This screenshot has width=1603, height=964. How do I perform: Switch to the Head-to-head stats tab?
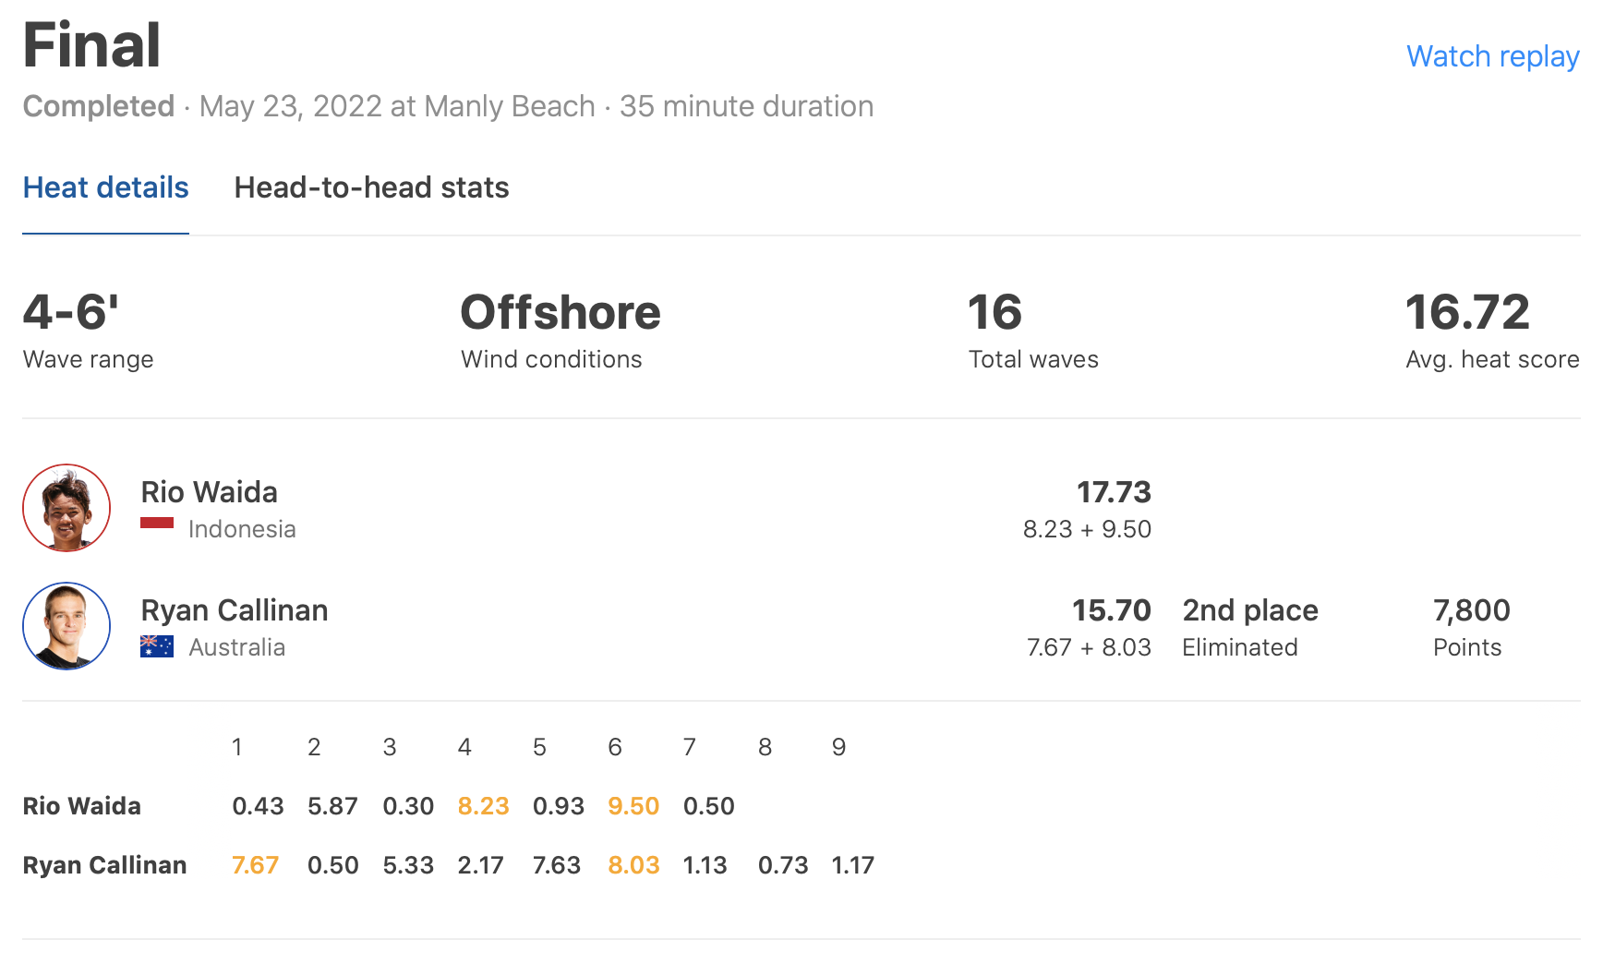[371, 187]
